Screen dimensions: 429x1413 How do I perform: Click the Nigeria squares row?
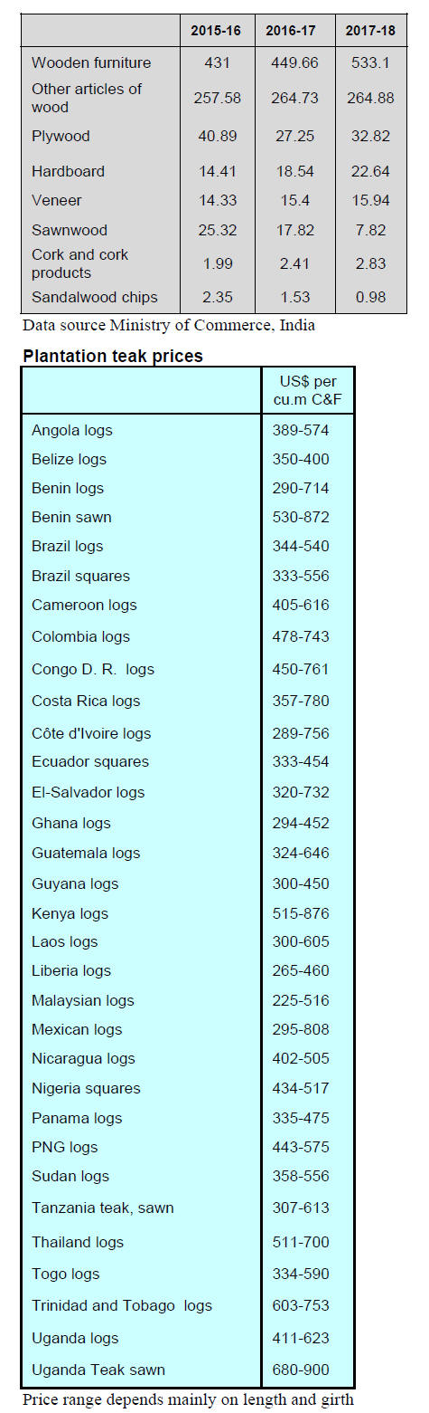click(188, 1088)
